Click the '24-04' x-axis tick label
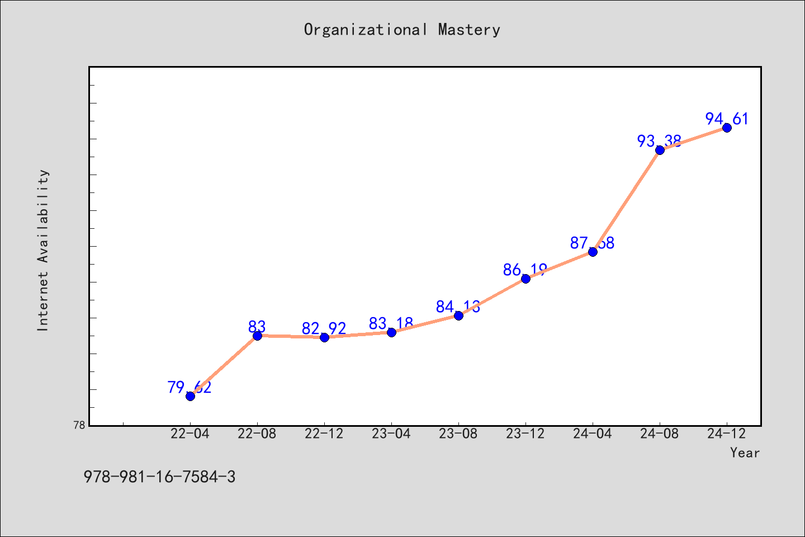This screenshot has width=805, height=537. click(x=593, y=434)
